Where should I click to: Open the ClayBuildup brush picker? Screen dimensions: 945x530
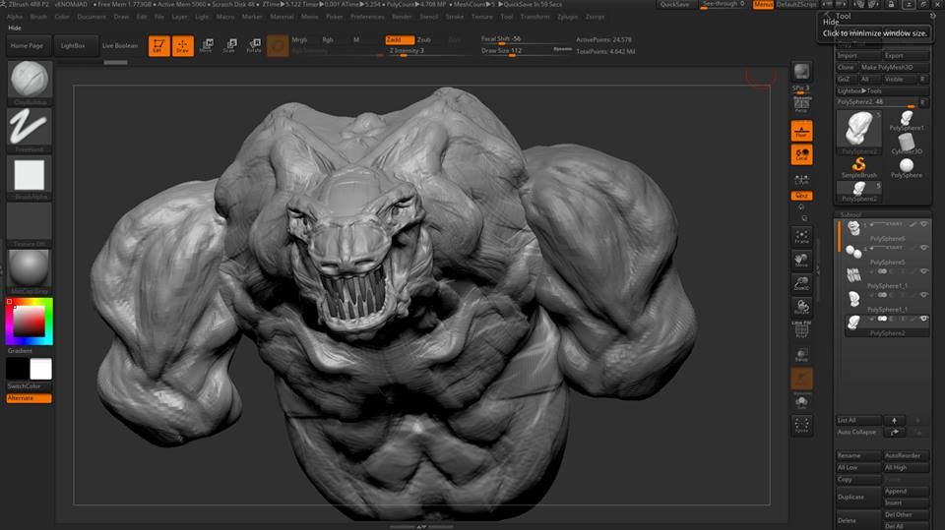30,81
